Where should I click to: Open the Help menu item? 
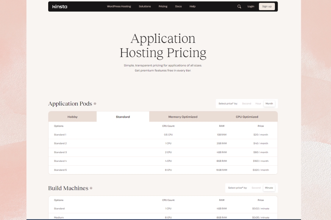(192, 7)
